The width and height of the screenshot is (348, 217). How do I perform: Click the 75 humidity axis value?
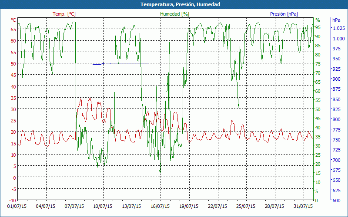[318, 64]
